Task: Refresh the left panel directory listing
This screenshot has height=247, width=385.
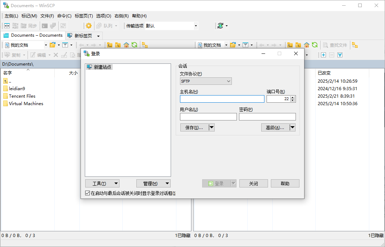Action: pos(134,45)
